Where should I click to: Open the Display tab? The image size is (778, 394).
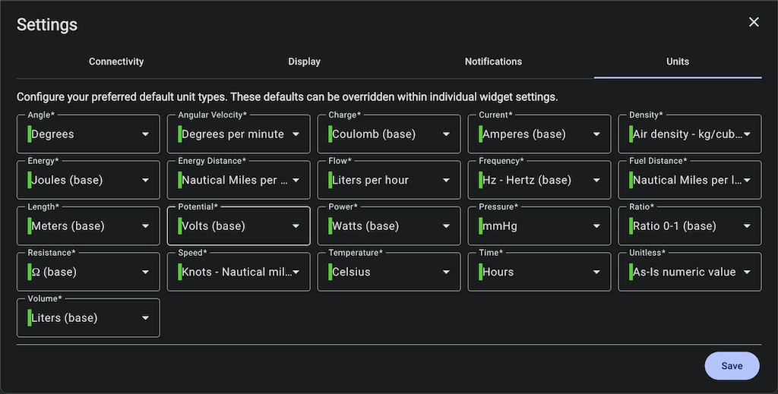coord(304,61)
